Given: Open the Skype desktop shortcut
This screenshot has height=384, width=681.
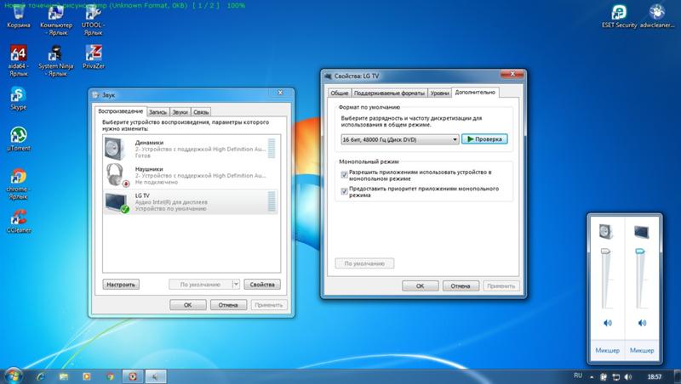Looking at the screenshot, I should (x=18, y=99).
